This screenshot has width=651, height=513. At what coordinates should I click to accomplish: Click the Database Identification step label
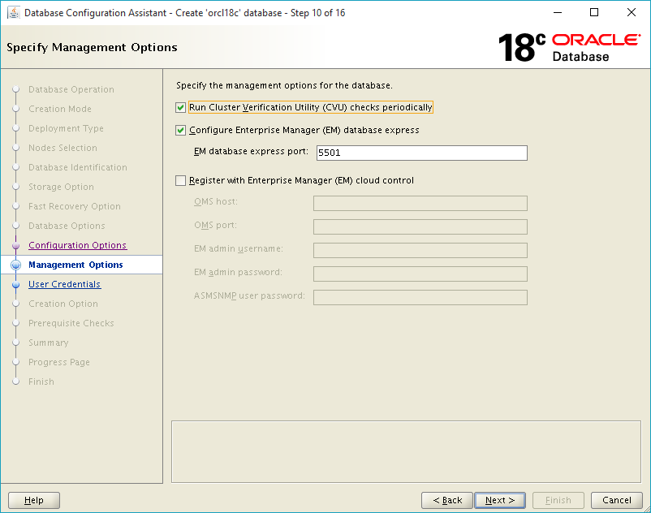point(78,168)
